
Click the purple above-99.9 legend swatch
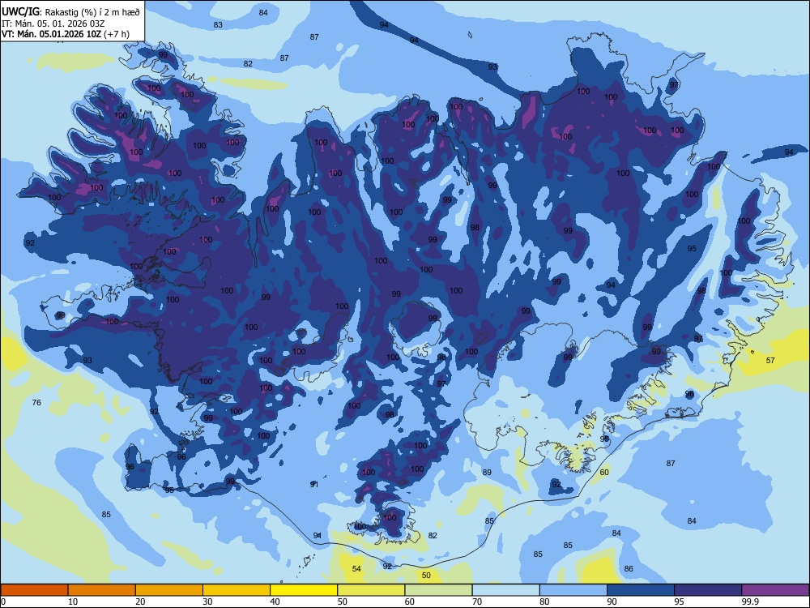point(775,590)
